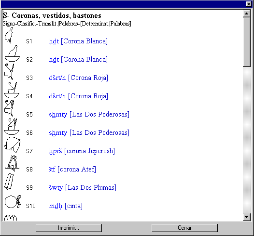Follow the ḫprš [corona Jeperesh] link

(x=82, y=151)
